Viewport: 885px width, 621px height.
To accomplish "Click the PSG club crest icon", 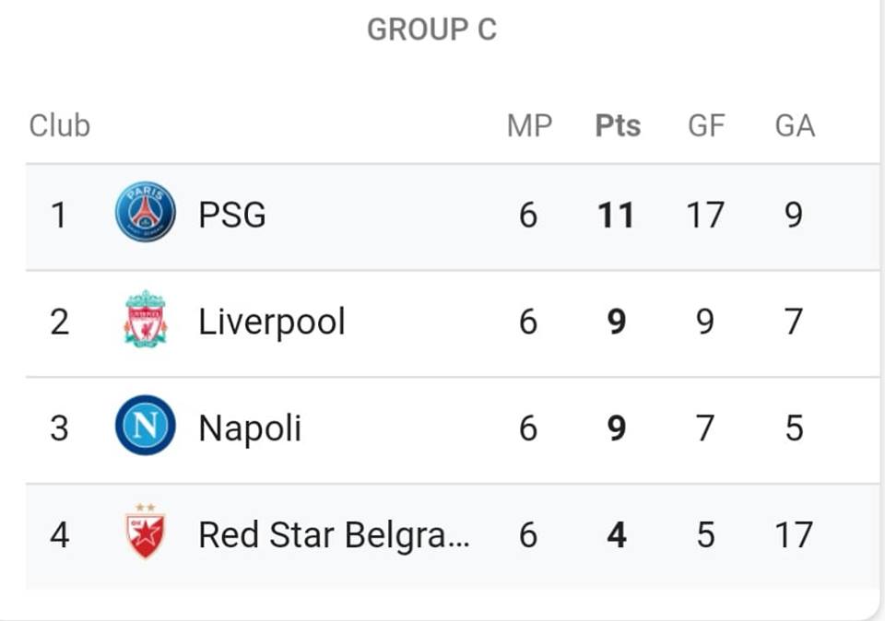I will click(x=145, y=212).
